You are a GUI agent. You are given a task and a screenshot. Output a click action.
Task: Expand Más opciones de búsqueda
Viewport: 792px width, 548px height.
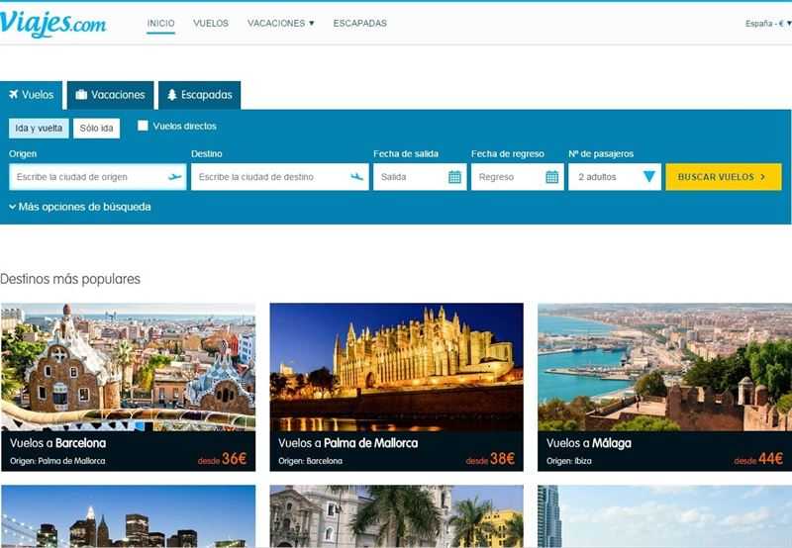click(x=80, y=207)
